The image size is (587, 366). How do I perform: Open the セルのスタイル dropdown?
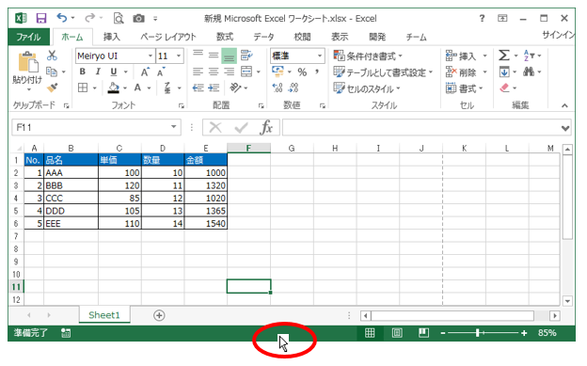[x=367, y=88]
